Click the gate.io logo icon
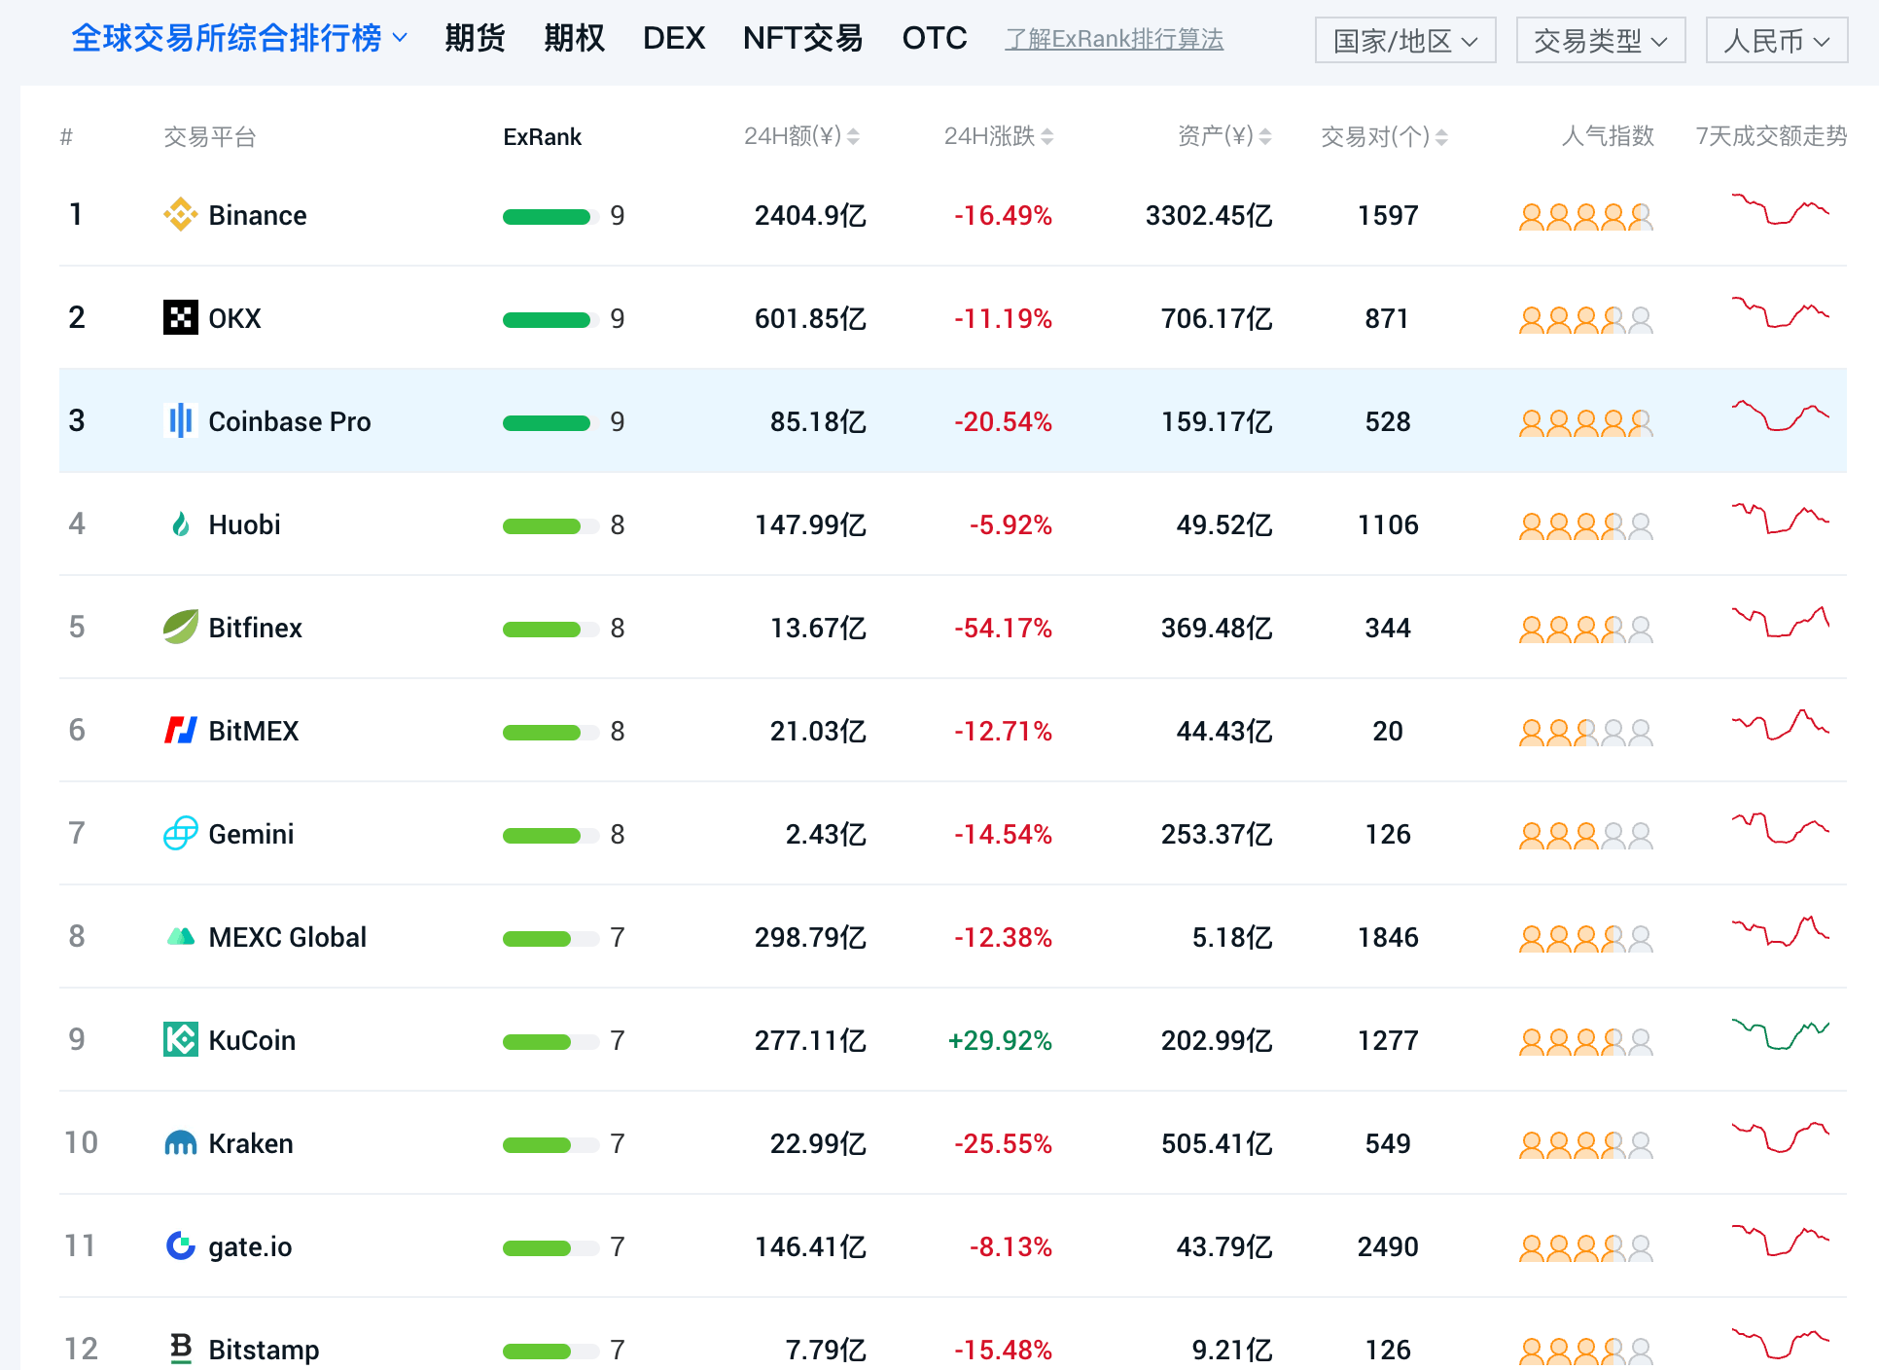 point(181,1246)
